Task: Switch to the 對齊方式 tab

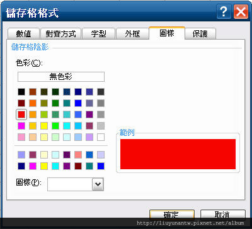Action: pyautogui.click(x=60, y=33)
